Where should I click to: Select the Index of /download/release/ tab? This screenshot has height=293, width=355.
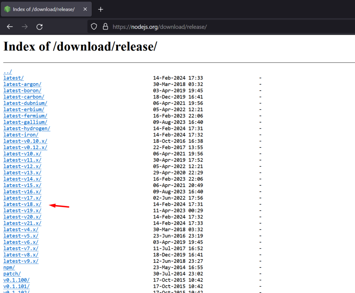pos(46,9)
